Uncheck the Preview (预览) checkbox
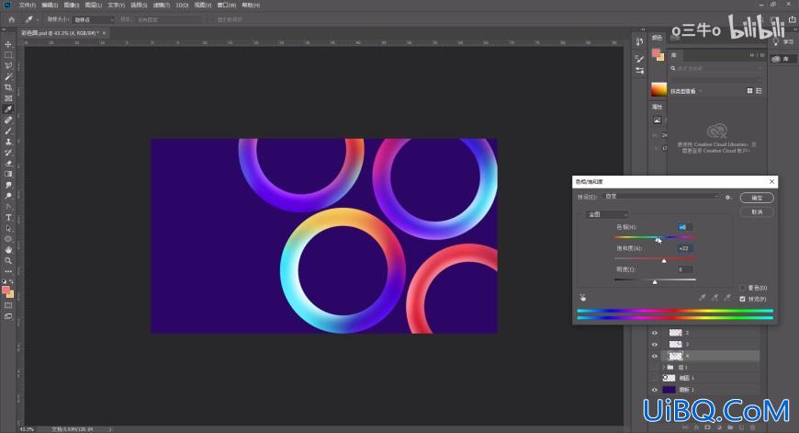This screenshot has width=799, height=433. click(x=742, y=299)
